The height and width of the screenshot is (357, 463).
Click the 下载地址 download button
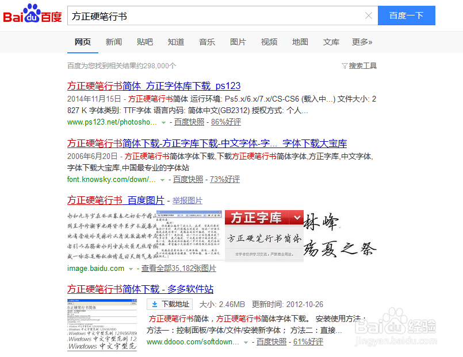170,304
